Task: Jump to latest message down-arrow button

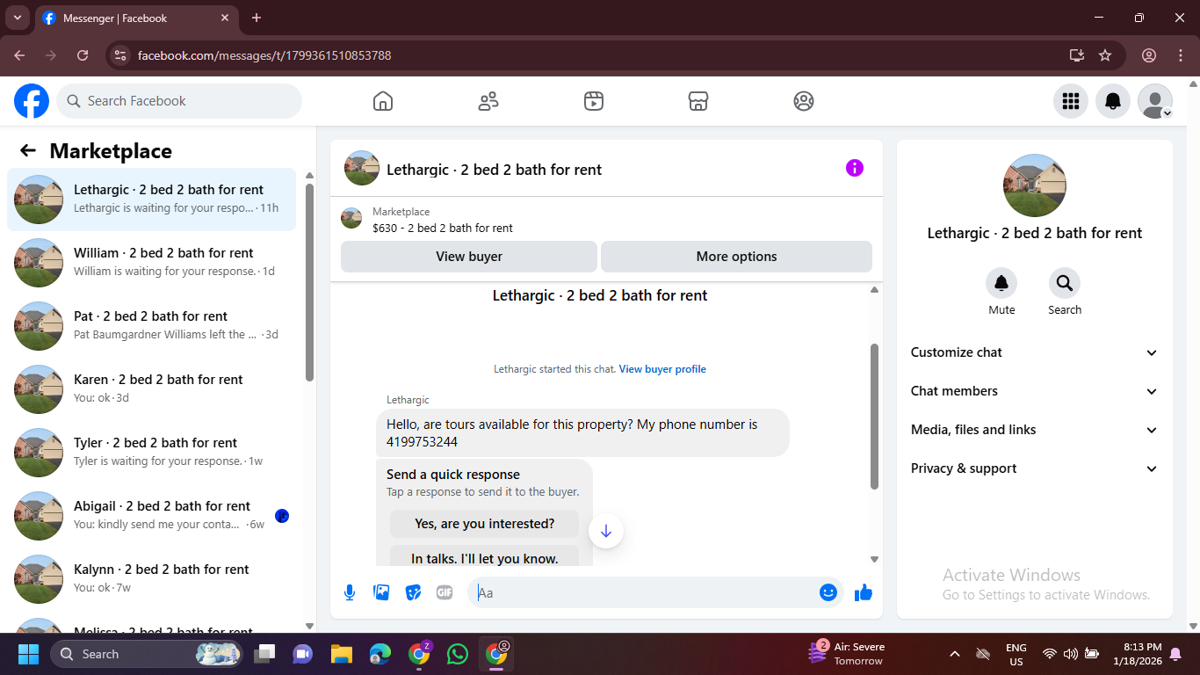Action: coord(606,531)
